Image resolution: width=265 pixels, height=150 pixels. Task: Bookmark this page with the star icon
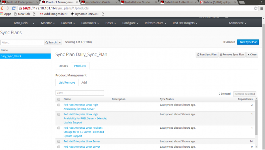click(256, 8)
